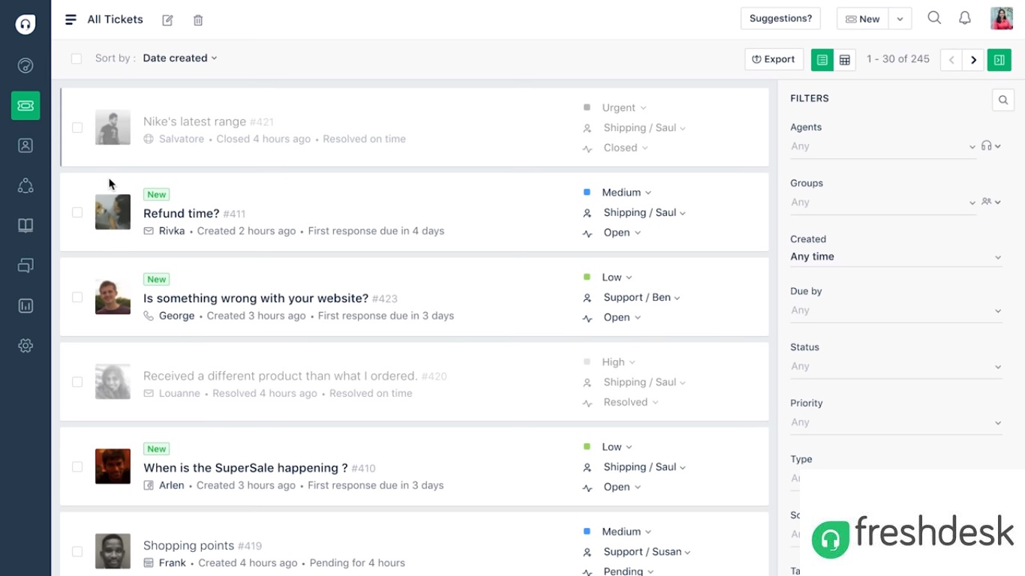Click the search magnifier in top bar
This screenshot has height=576, width=1025.
[934, 19]
